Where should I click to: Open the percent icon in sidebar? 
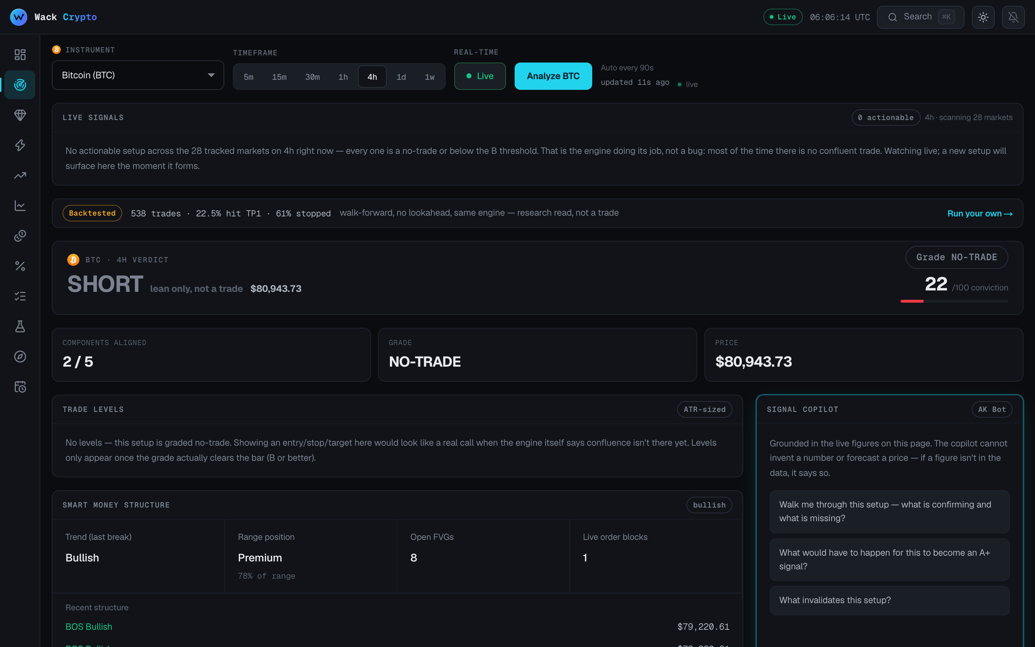20,266
